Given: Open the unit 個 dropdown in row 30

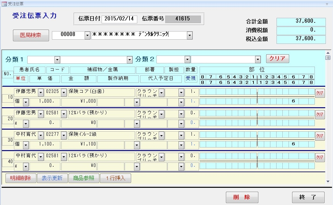Looking at the screenshot, I should click(x=26, y=145).
